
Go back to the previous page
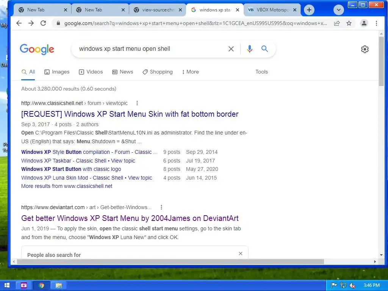coord(19,23)
